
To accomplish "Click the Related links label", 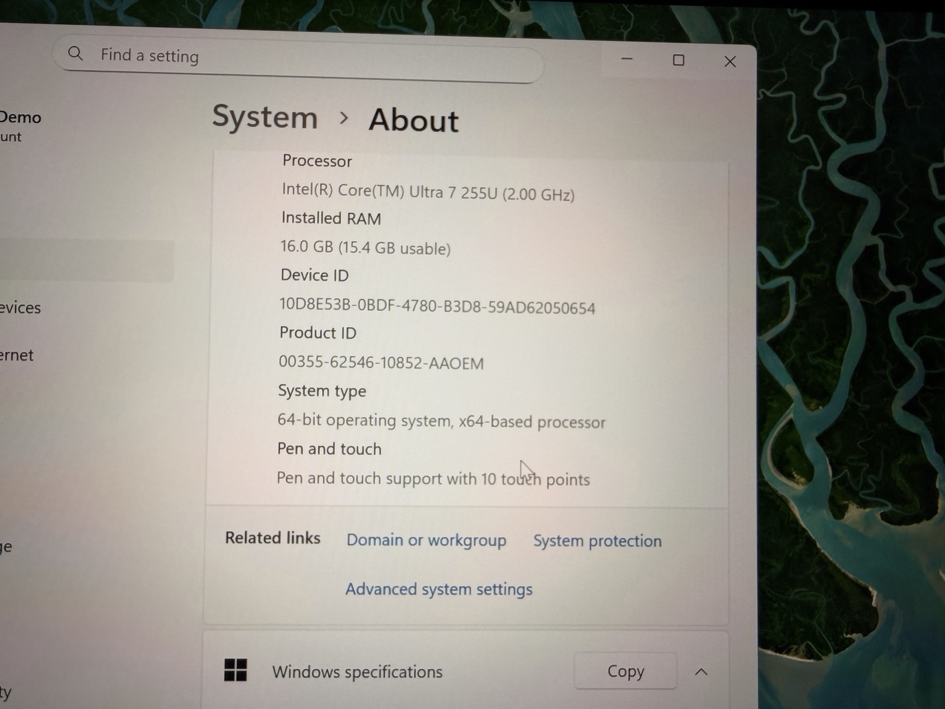I will [273, 538].
